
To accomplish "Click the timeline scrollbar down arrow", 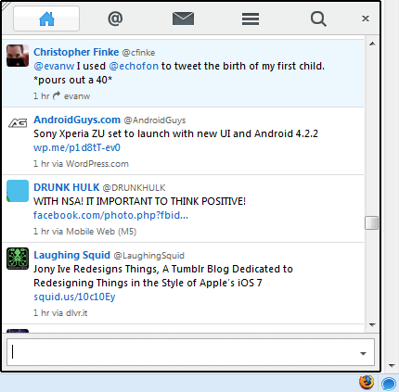I will point(372,325).
